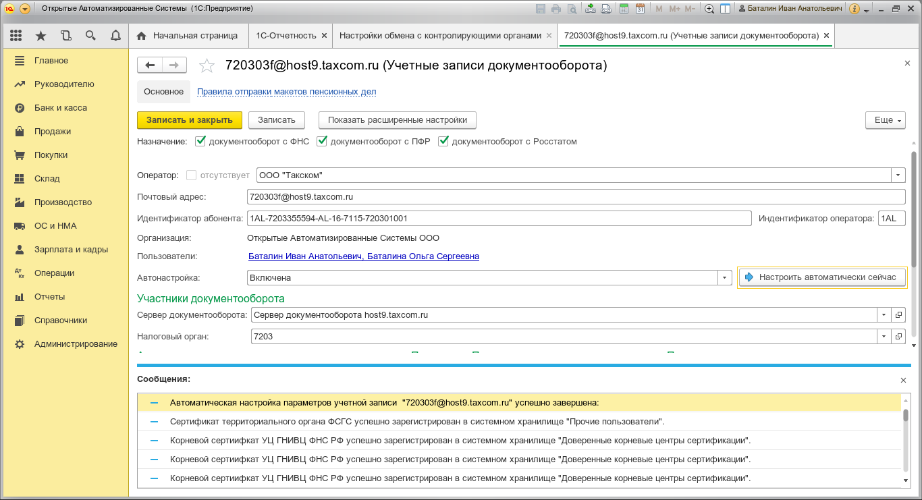Viewport: 922px width, 500px height.
Task: Open the Еще dropdown menu
Action: tap(885, 120)
